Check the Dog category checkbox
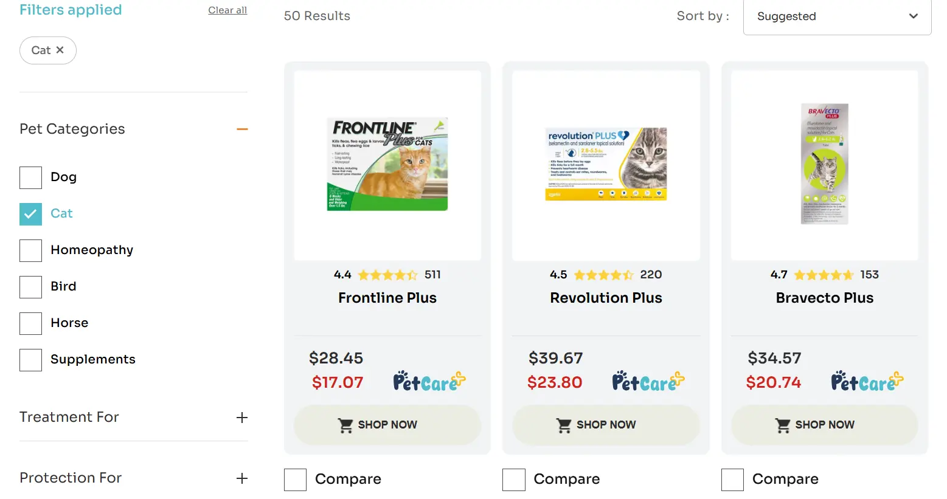 coord(30,177)
